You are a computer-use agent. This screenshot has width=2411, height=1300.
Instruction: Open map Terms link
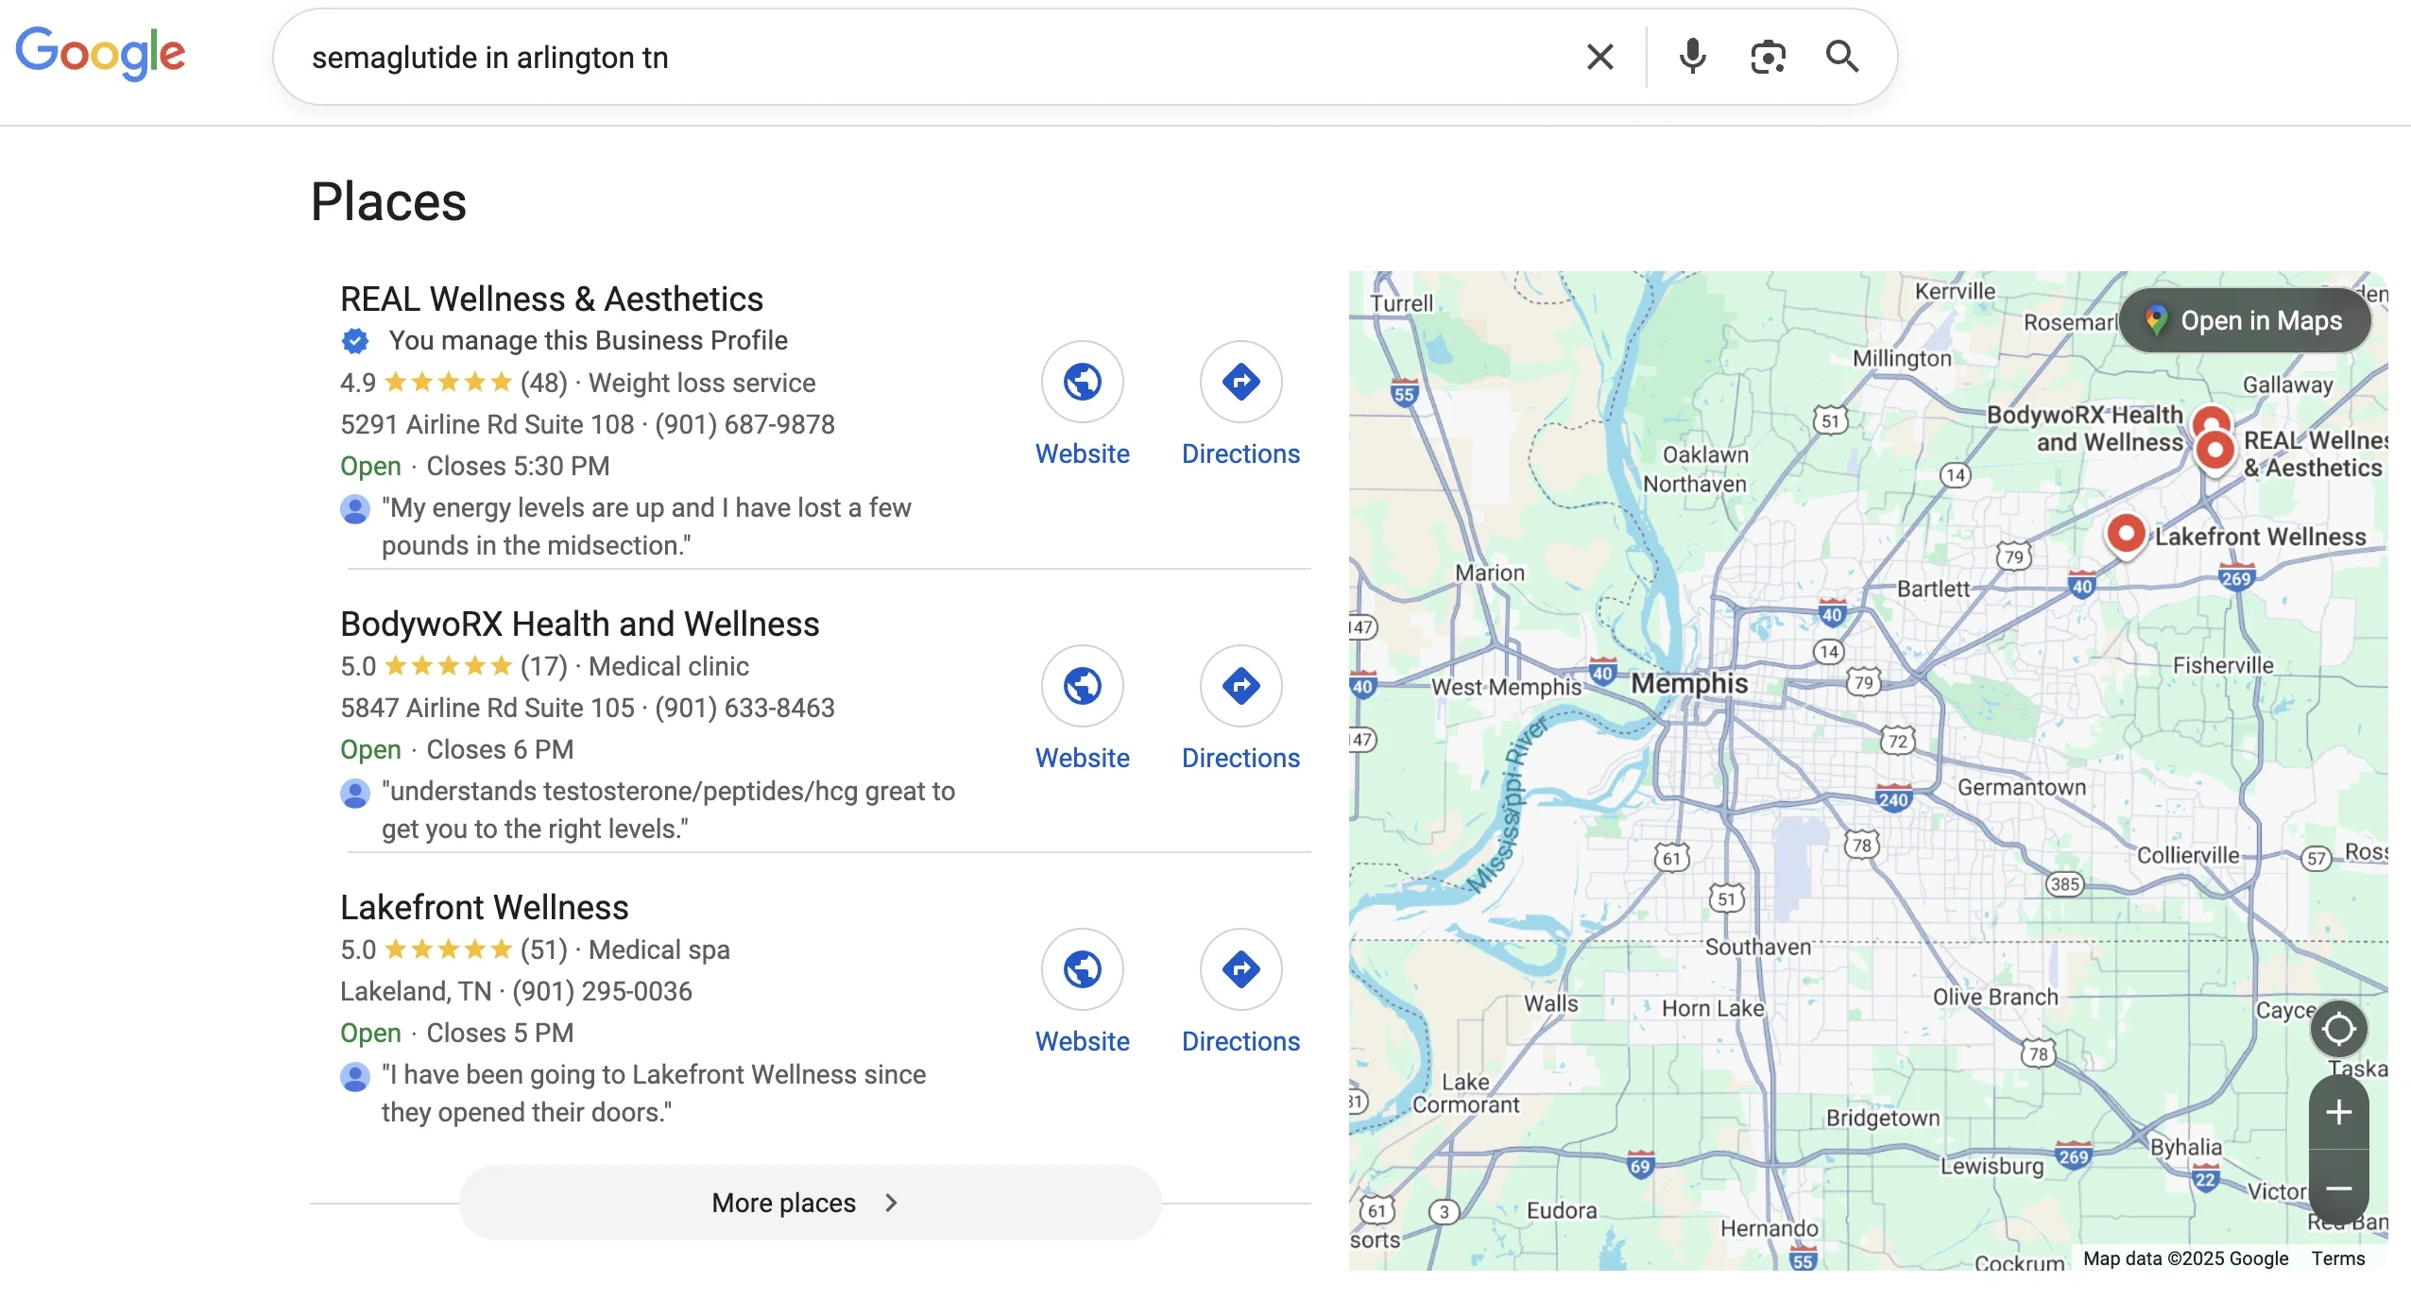pos(2337,1258)
